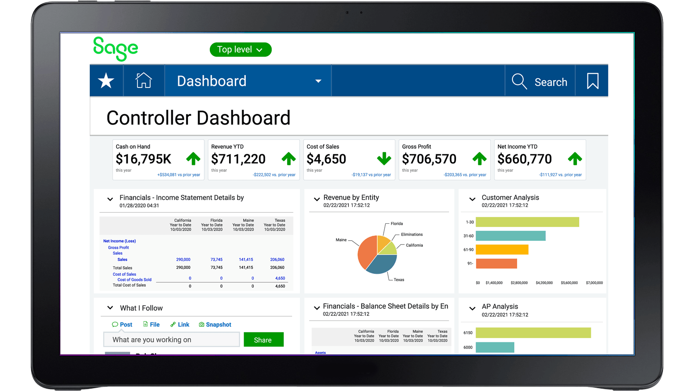
Task: Click -$222,502 vs. prior year text
Action: [274, 175]
